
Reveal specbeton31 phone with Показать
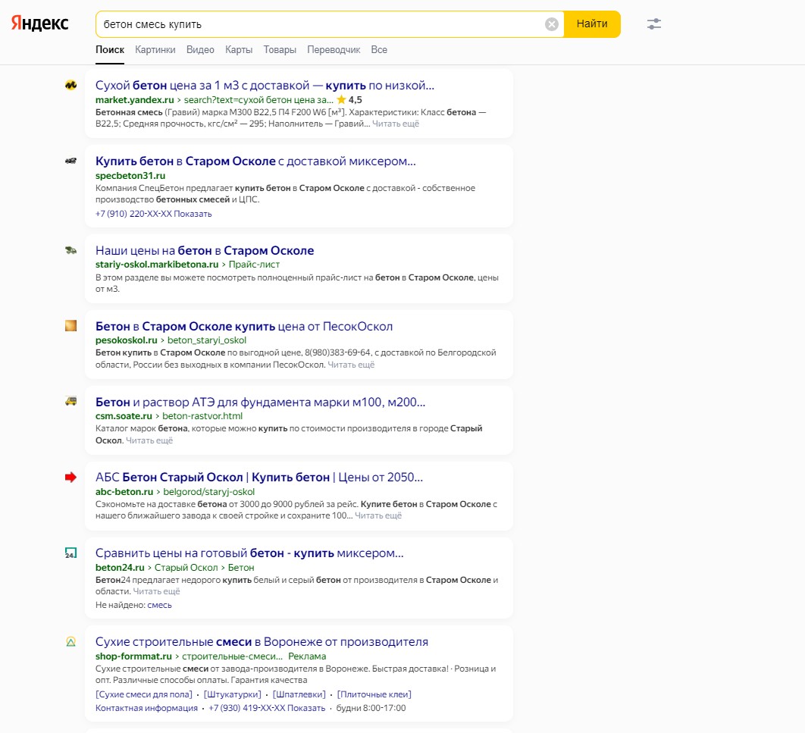pyautogui.click(x=193, y=214)
